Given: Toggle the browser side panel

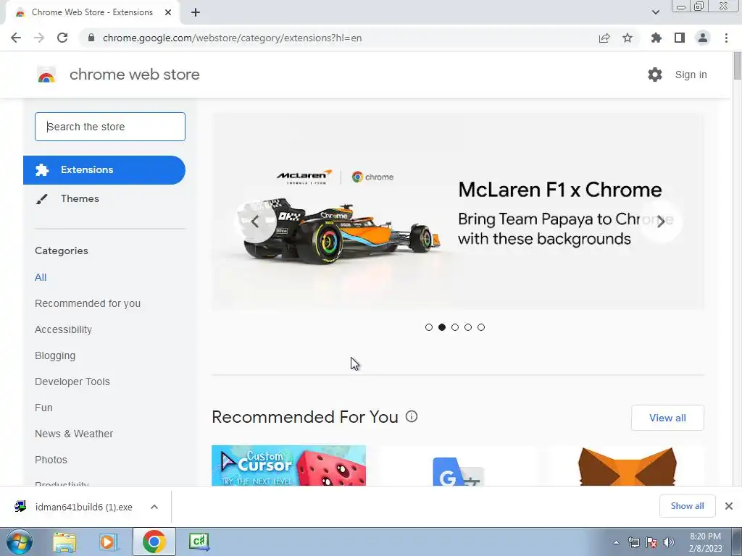Looking at the screenshot, I should click(x=680, y=38).
